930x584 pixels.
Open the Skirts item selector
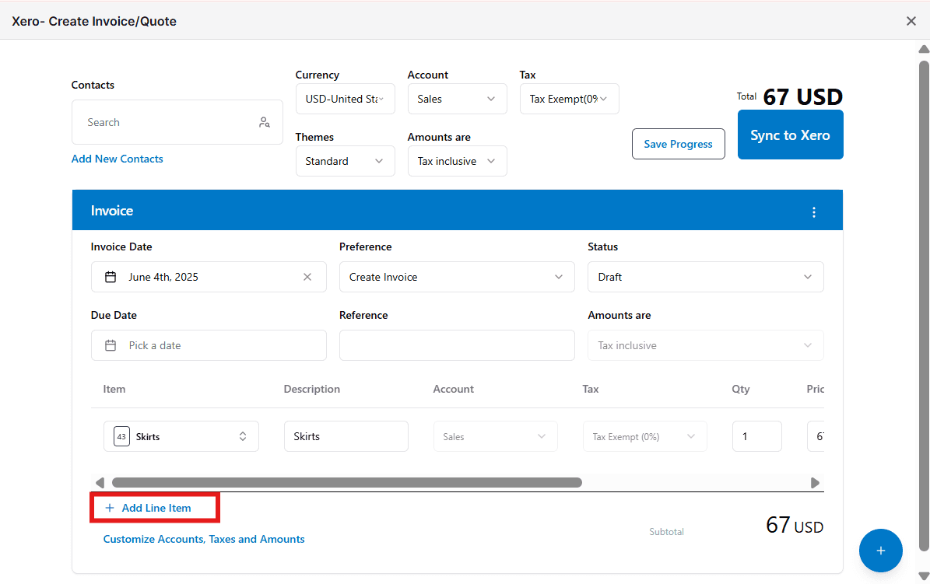(181, 436)
